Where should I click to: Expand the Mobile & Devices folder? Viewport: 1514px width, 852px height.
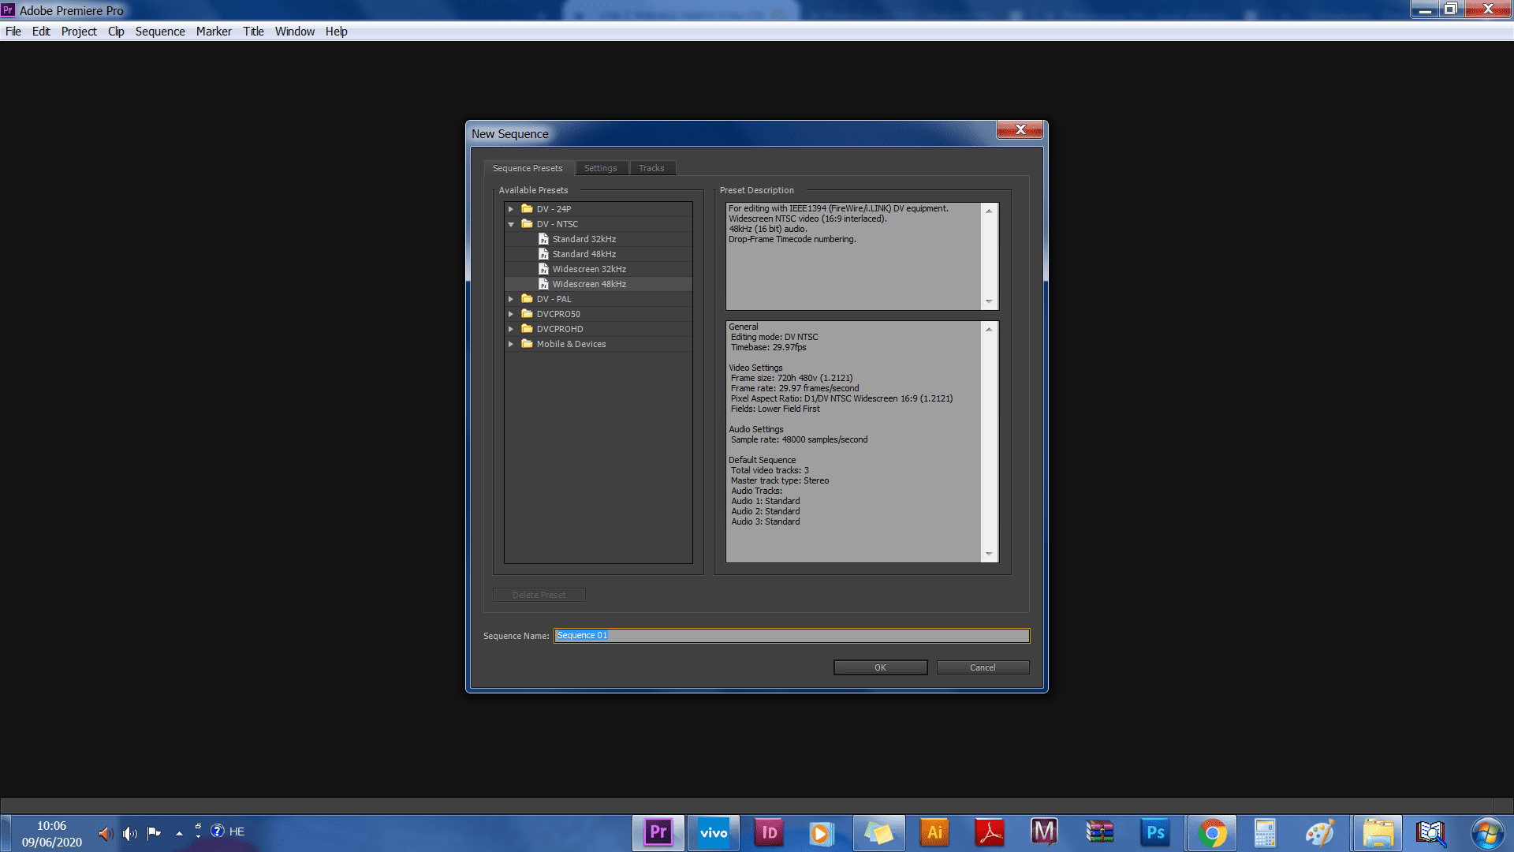click(x=511, y=344)
